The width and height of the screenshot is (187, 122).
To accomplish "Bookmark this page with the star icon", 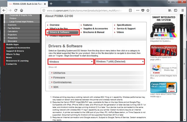I will pyautogui.click(x=148, y=10).
